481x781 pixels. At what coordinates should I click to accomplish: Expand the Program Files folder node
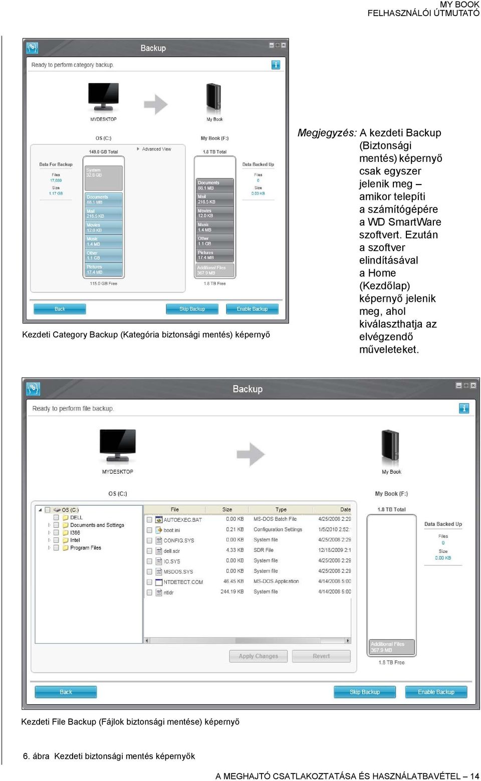click(49, 547)
